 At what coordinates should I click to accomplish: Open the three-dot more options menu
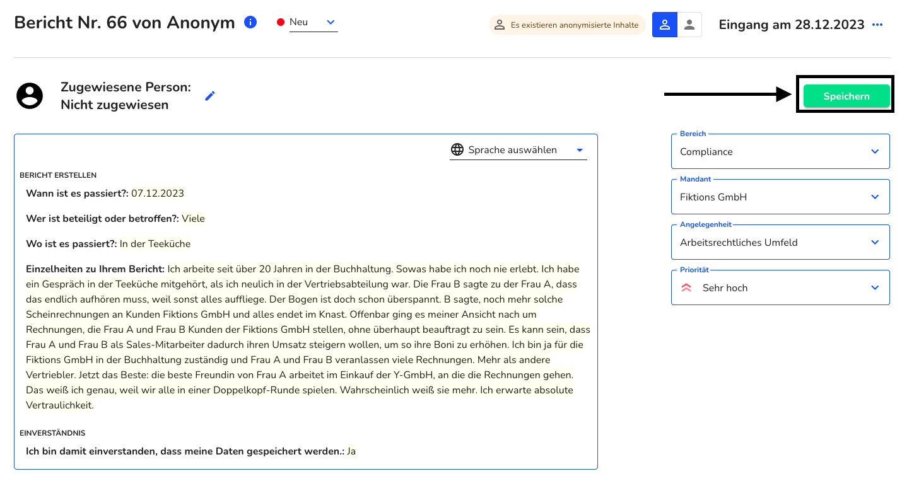(877, 25)
